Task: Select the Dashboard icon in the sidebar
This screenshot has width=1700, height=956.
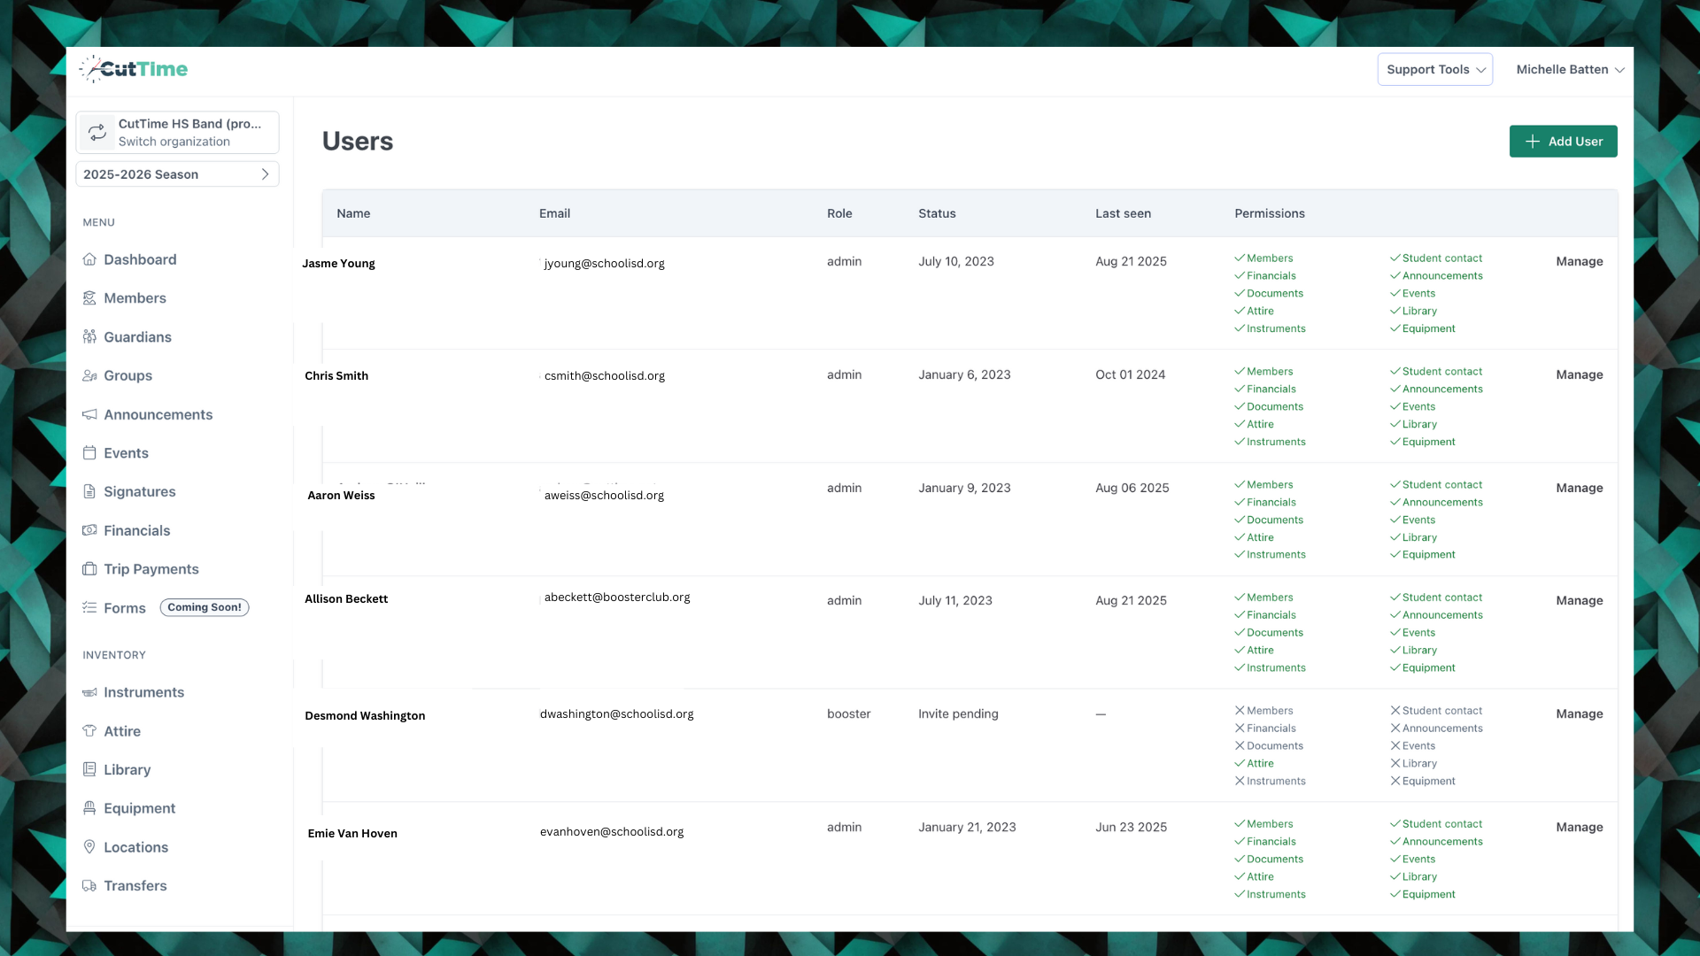Action: [x=90, y=259]
